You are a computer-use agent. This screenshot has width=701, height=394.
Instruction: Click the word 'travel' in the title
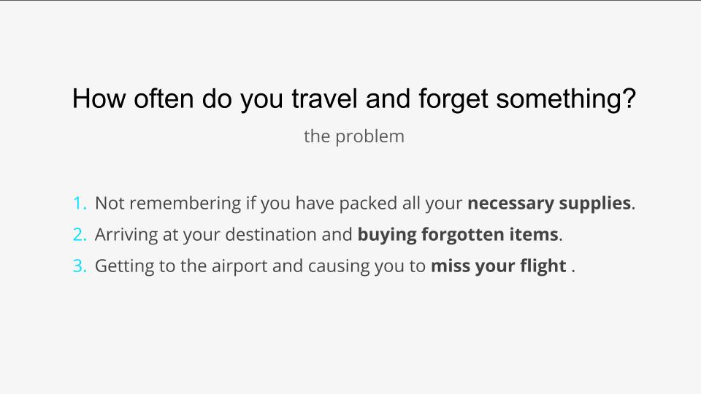point(324,98)
